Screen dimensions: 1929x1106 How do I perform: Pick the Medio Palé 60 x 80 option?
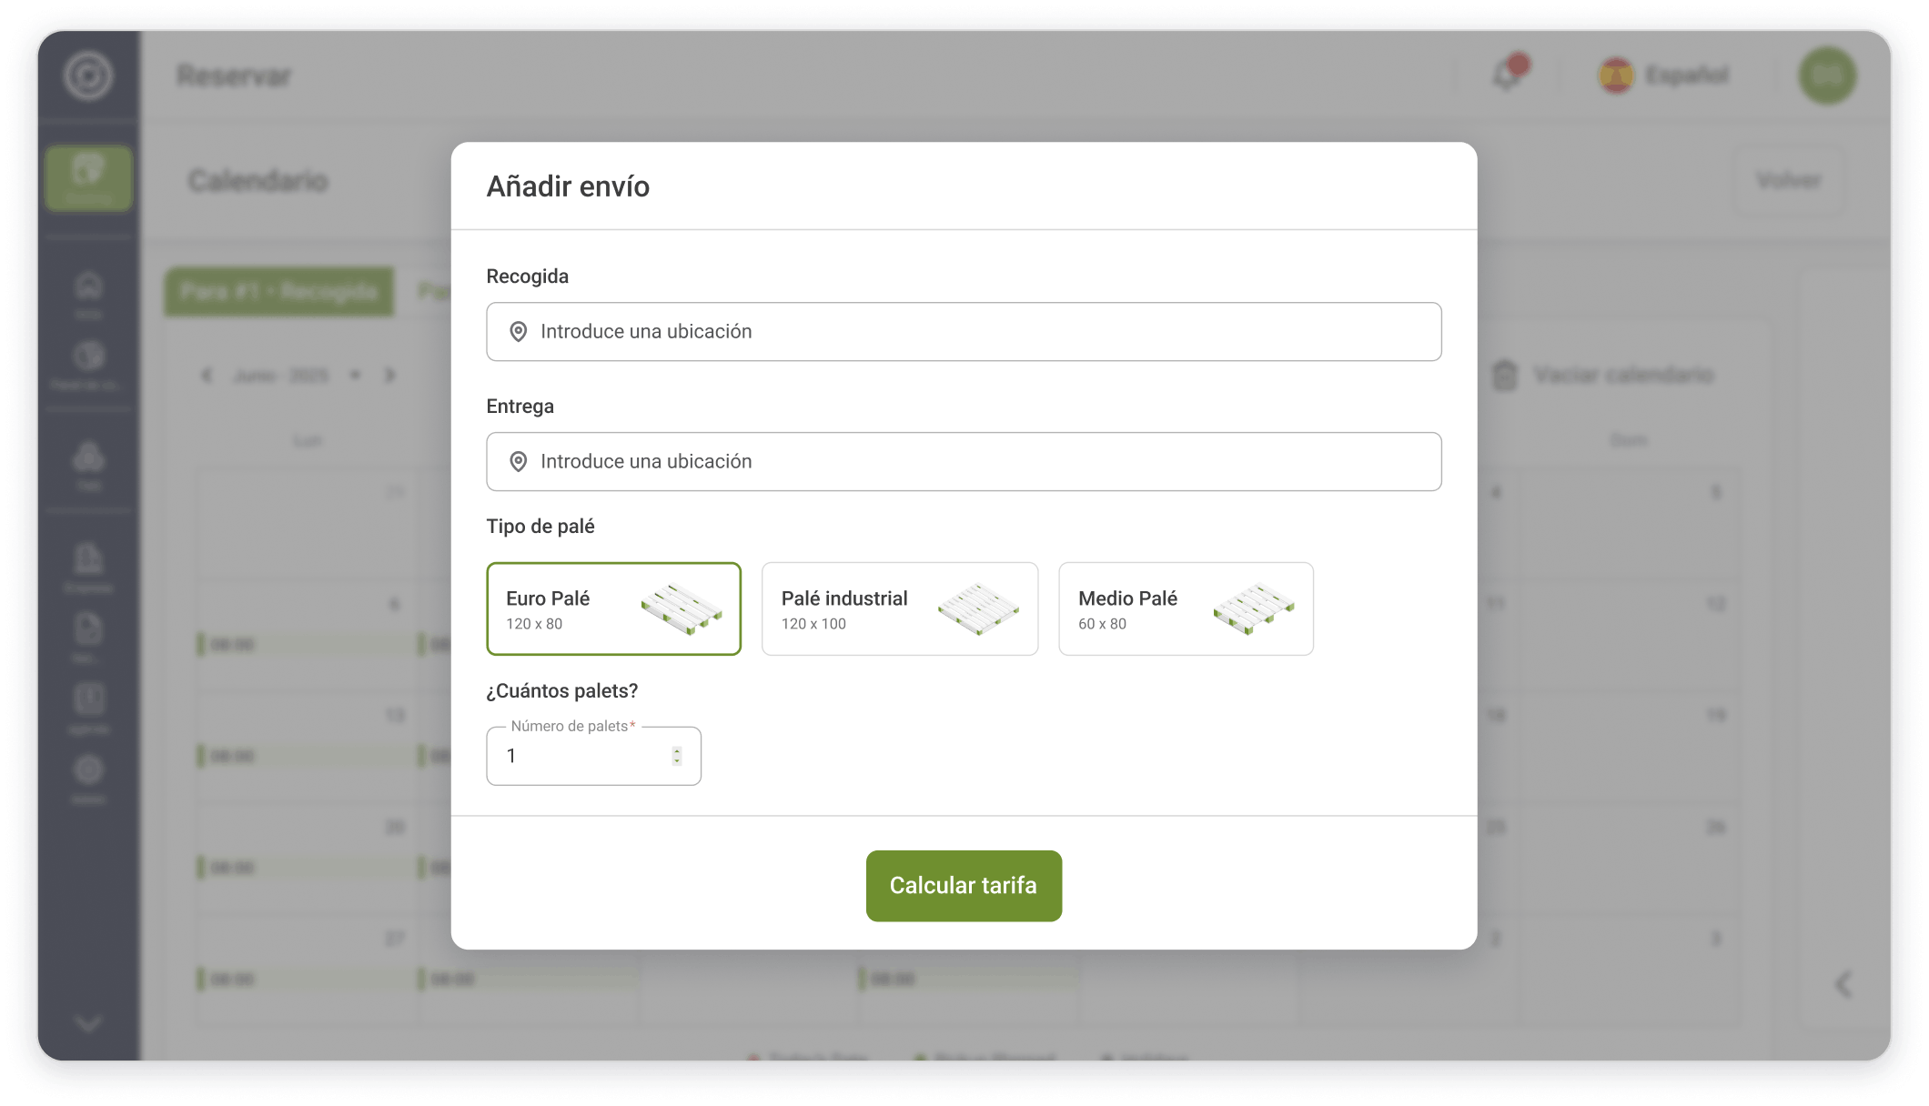1185,609
